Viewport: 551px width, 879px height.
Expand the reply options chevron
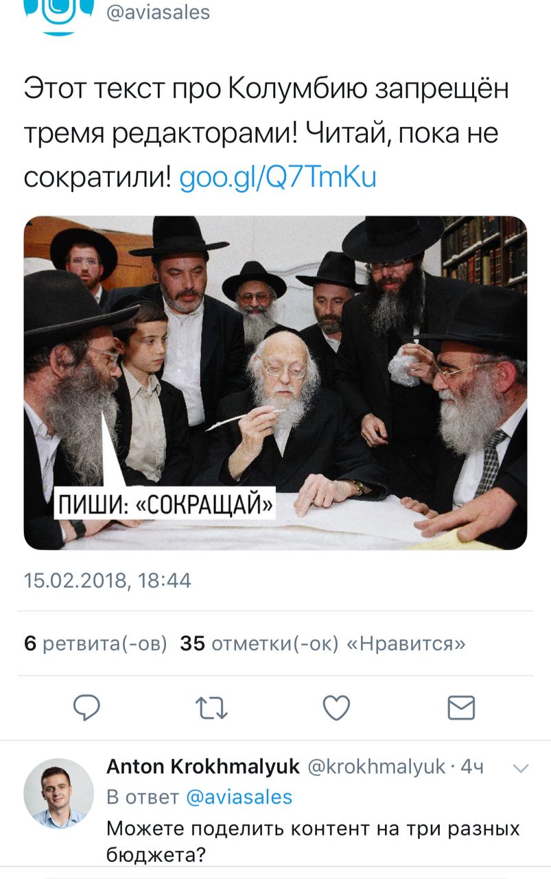tap(520, 768)
